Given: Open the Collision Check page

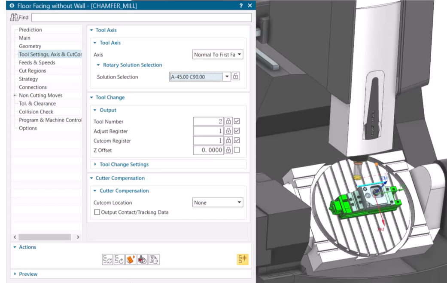Looking at the screenshot, I should [36, 112].
